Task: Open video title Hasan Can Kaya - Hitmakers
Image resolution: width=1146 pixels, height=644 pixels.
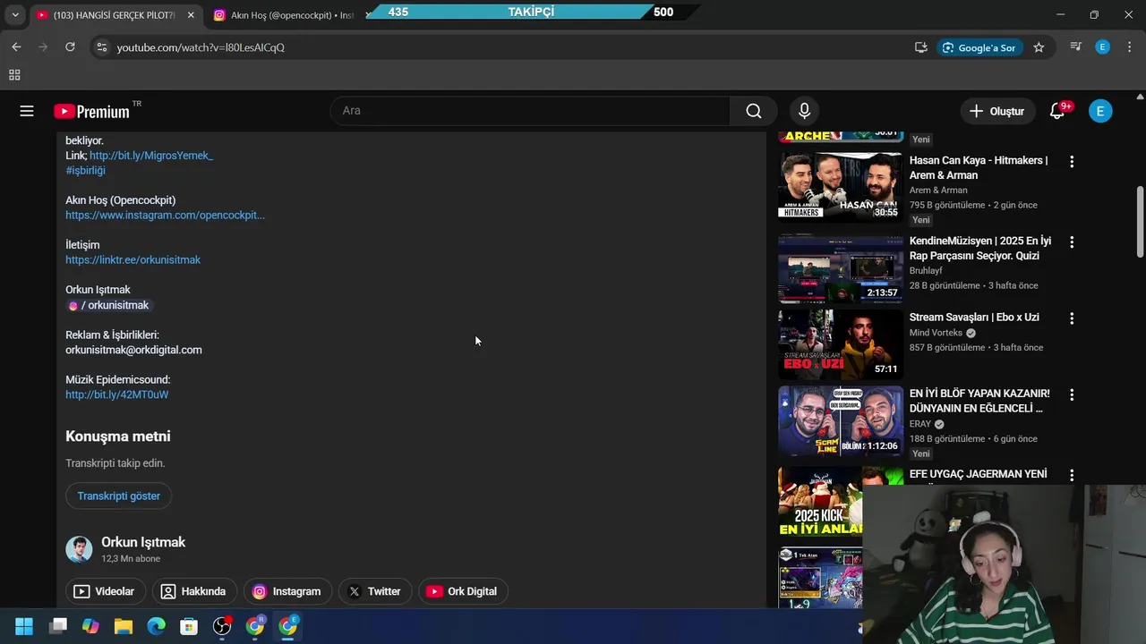Action: tap(979, 167)
